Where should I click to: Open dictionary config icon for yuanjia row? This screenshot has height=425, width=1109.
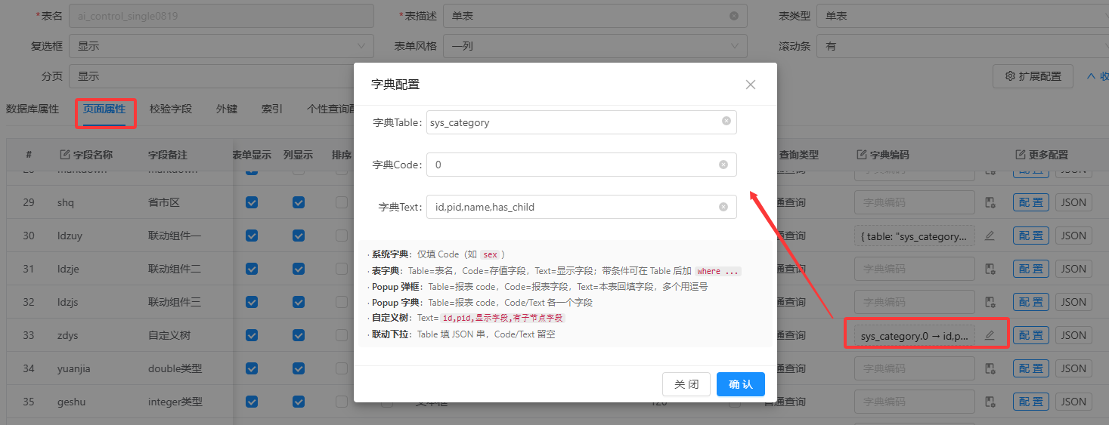[x=990, y=368]
